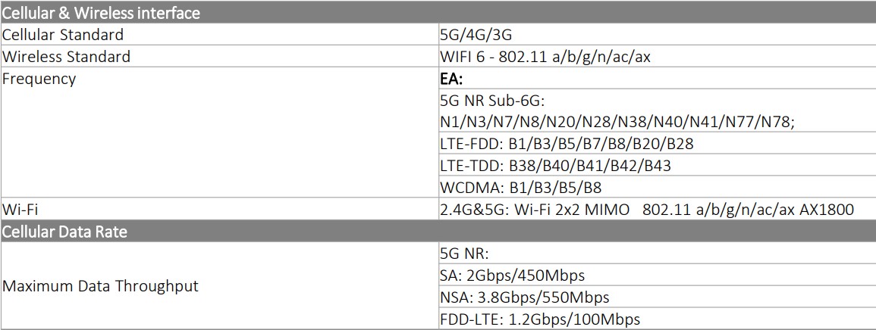Select the N1/N3/N7 band list line
Viewport: 876px width, 330px height.
click(617, 122)
